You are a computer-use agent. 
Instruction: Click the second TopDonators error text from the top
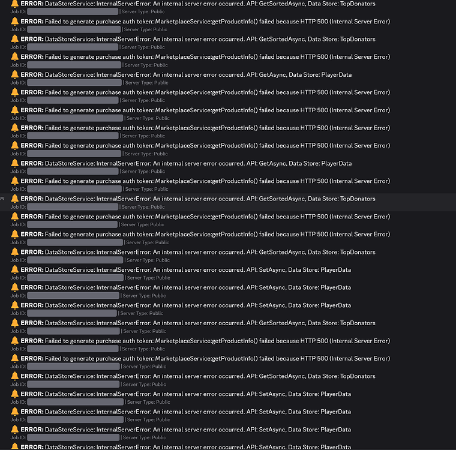198,39
